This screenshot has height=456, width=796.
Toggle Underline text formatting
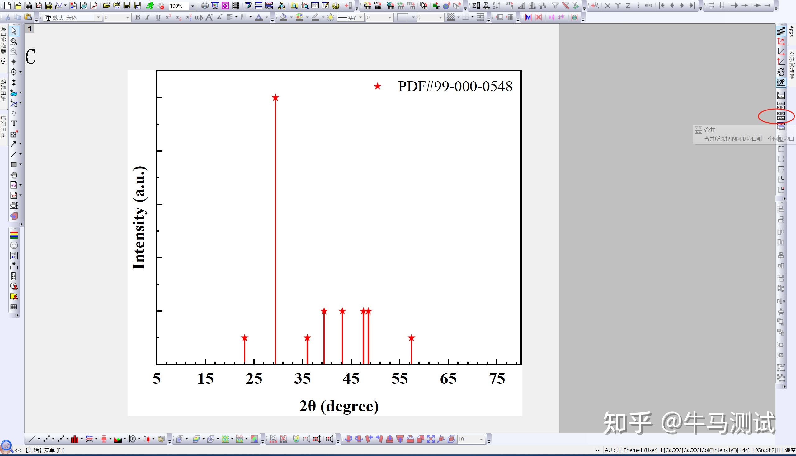coord(158,17)
